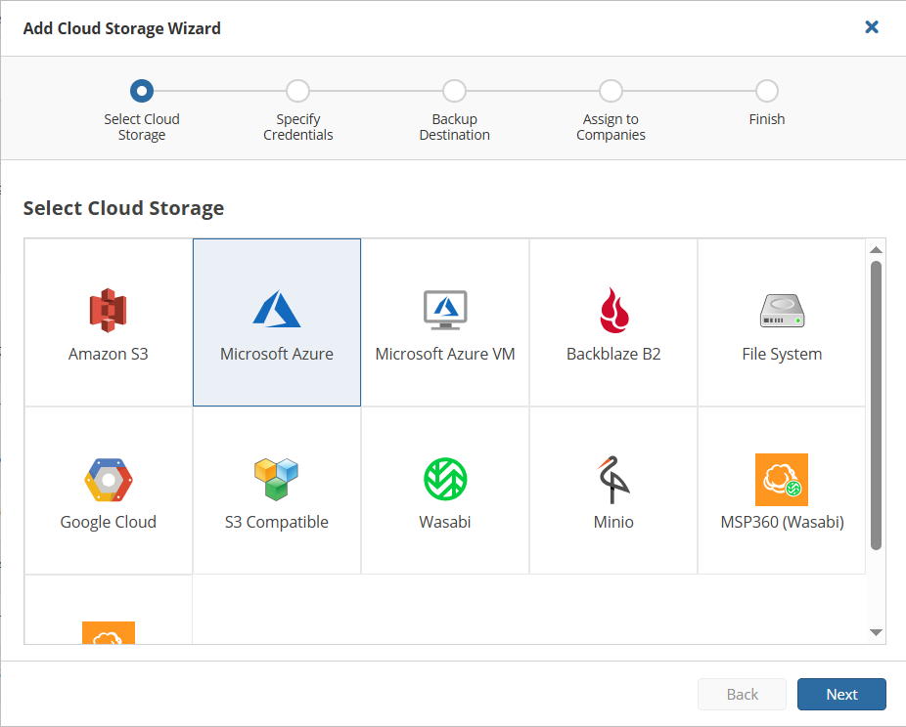Select the Amazon S3 storage provider
This screenshot has width=906, height=727.
(x=108, y=322)
